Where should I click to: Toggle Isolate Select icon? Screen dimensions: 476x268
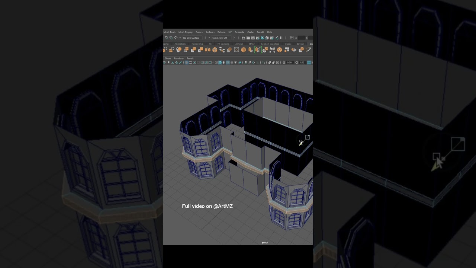tap(263, 63)
